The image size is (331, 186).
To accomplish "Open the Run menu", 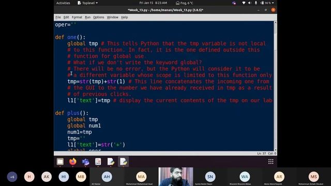I will tap(87, 17).
